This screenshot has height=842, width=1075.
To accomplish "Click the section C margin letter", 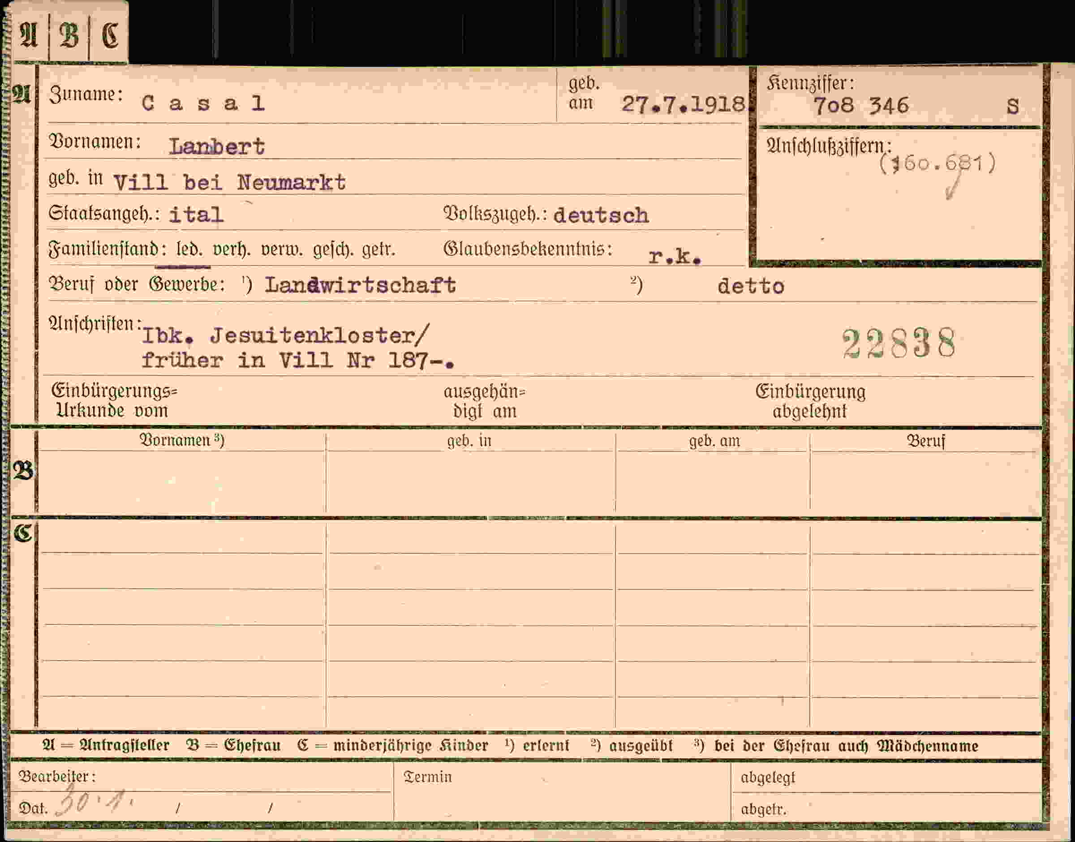I will (23, 533).
